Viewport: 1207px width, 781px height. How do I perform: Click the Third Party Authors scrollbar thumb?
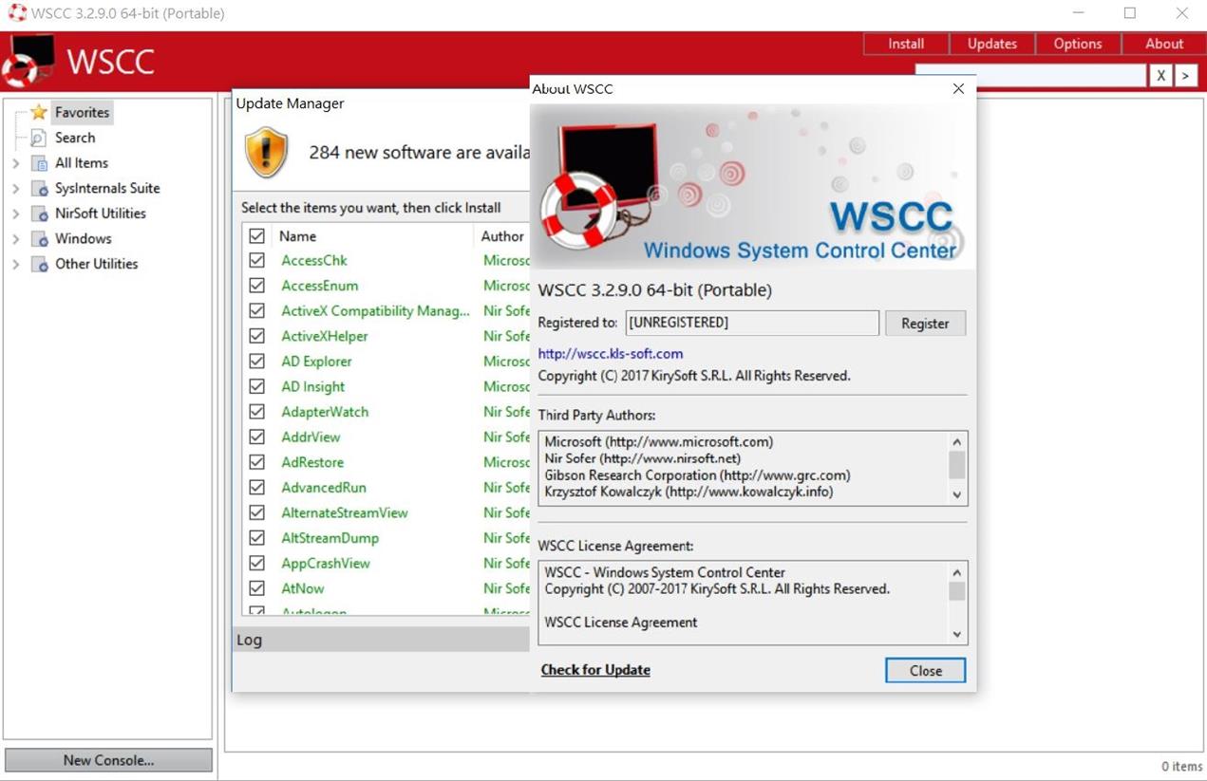tap(956, 465)
